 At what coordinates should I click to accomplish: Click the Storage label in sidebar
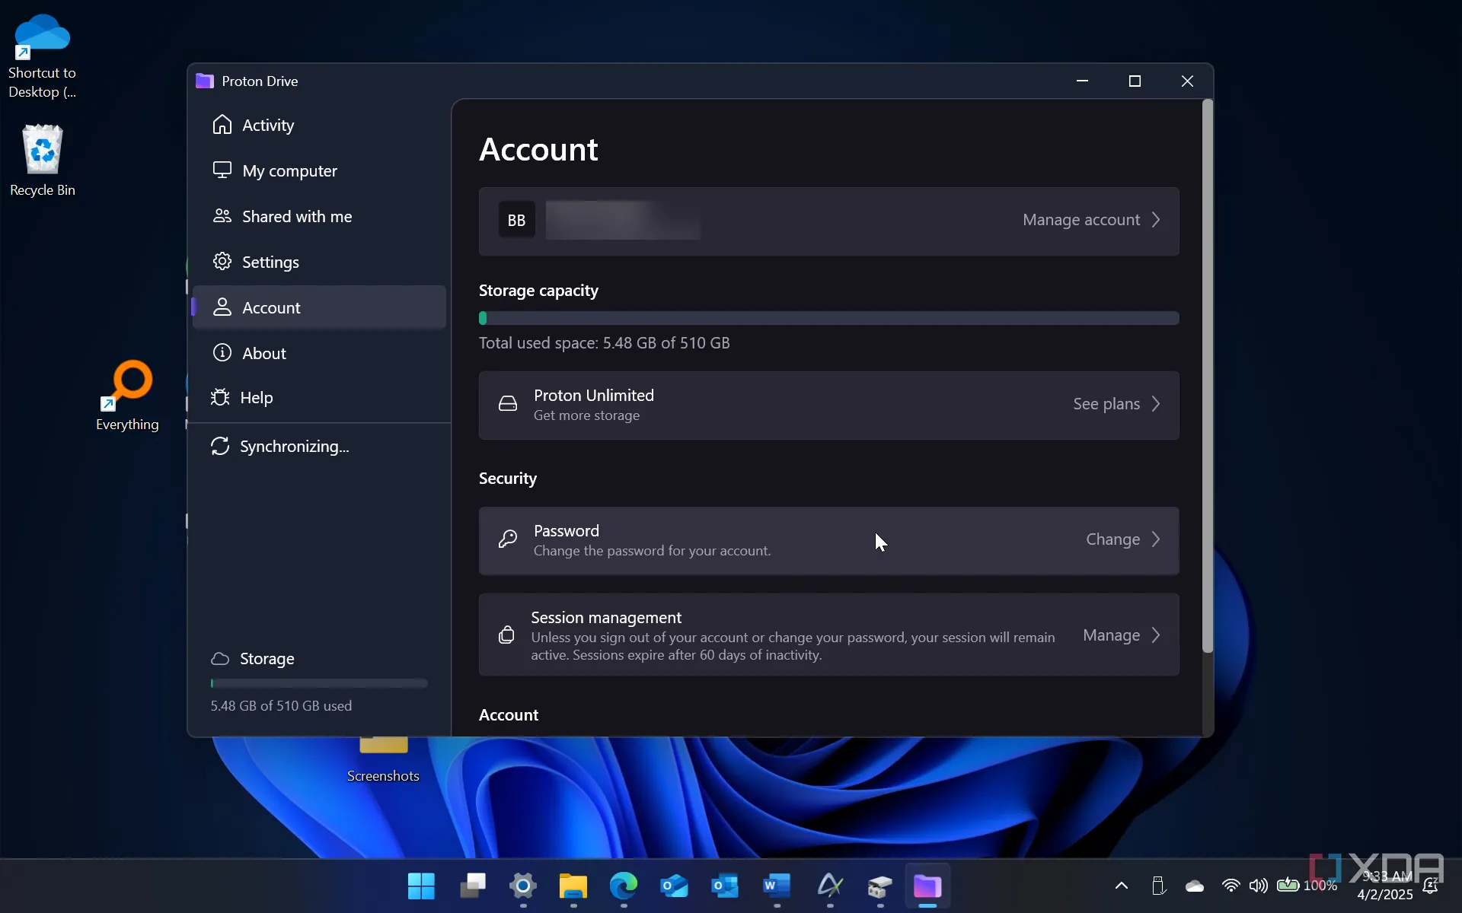point(267,659)
